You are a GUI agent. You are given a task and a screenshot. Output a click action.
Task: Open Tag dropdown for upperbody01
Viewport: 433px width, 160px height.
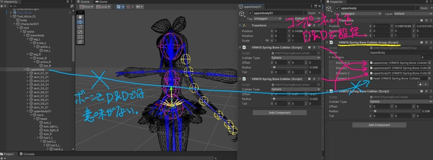(x=268, y=18)
